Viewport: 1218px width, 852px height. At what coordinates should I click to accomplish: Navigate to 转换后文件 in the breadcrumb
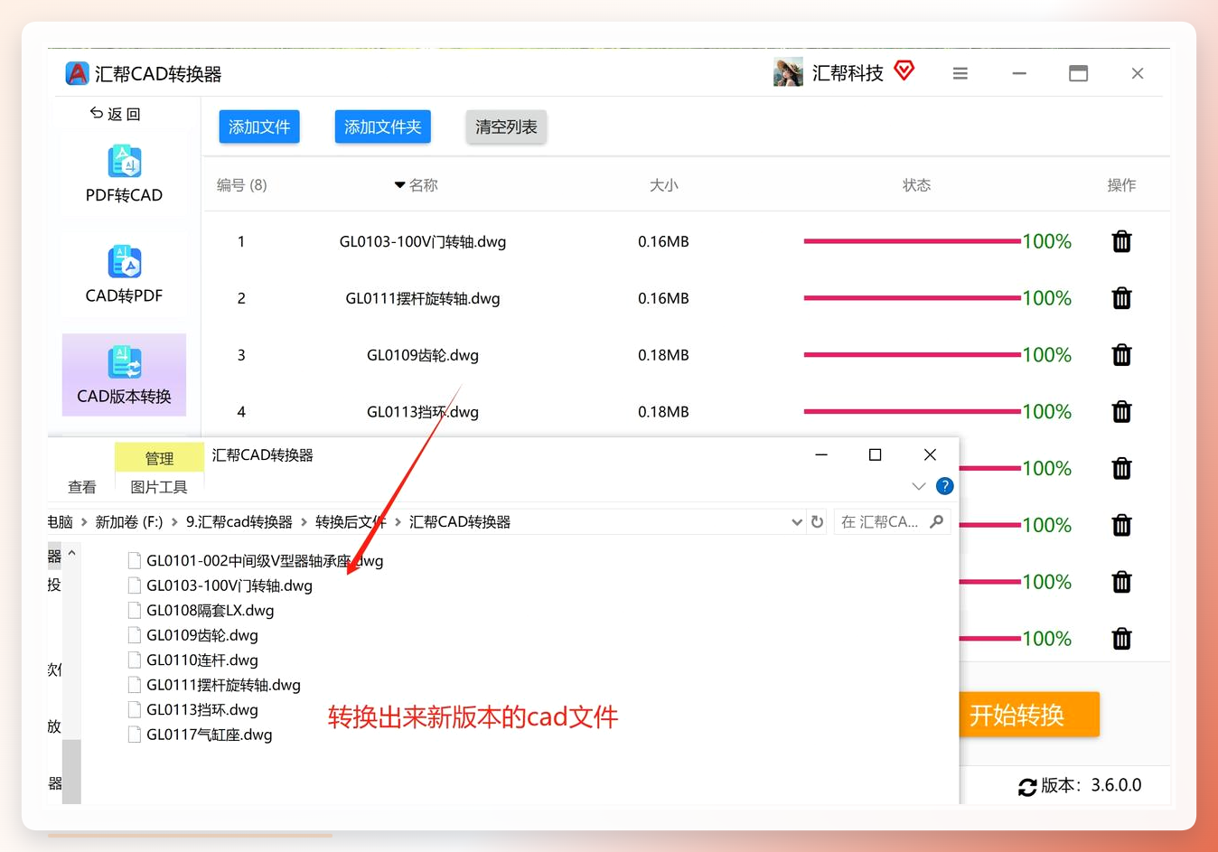tap(351, 522)
